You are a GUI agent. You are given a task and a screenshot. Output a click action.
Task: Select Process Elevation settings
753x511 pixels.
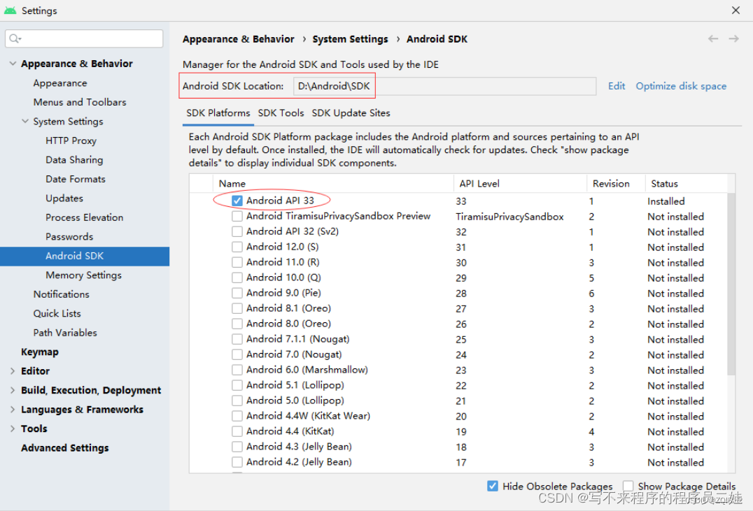coord(85,217)
